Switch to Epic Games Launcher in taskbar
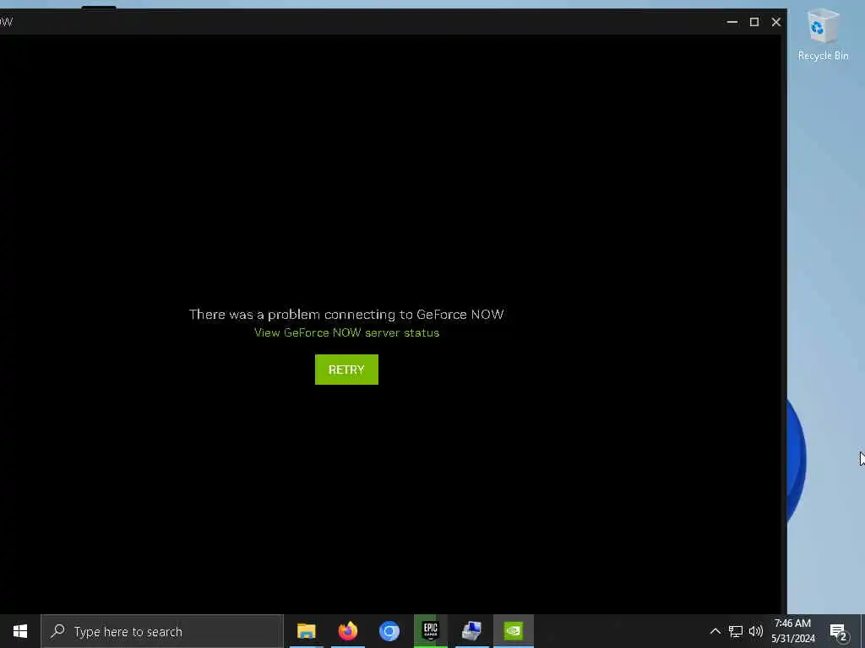Viewport: 865px width, 648px height. click(430, 631)
